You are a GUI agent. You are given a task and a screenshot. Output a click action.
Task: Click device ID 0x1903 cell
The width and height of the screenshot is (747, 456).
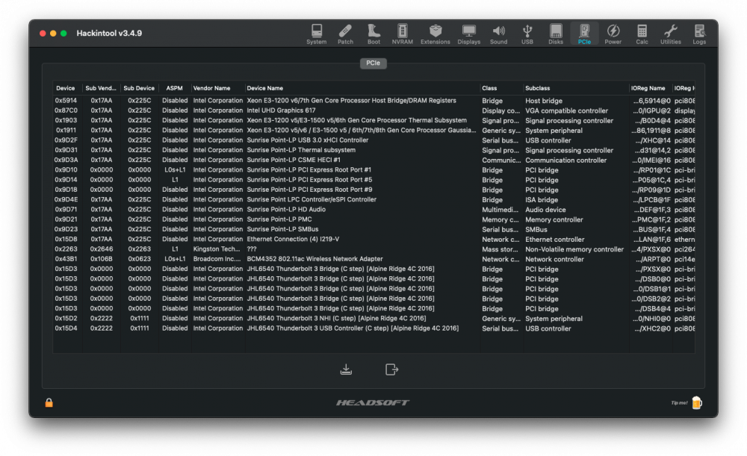pyautogui.click(x=66, y=120)
